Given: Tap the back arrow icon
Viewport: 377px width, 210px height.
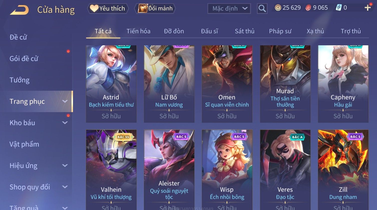Looking at the screenshot, I should point(20,10).
